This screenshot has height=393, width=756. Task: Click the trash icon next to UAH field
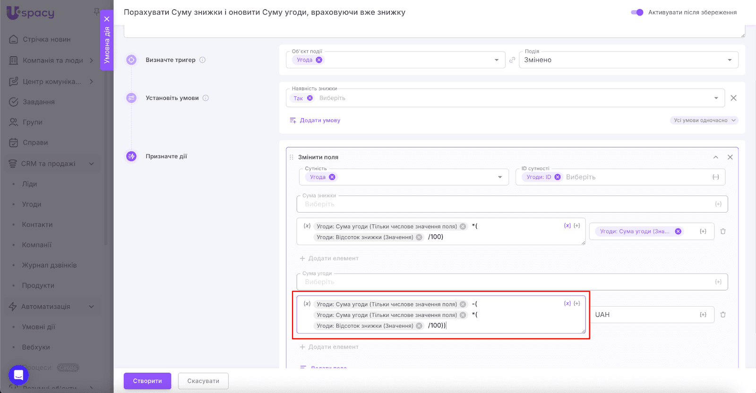(722, 315)
